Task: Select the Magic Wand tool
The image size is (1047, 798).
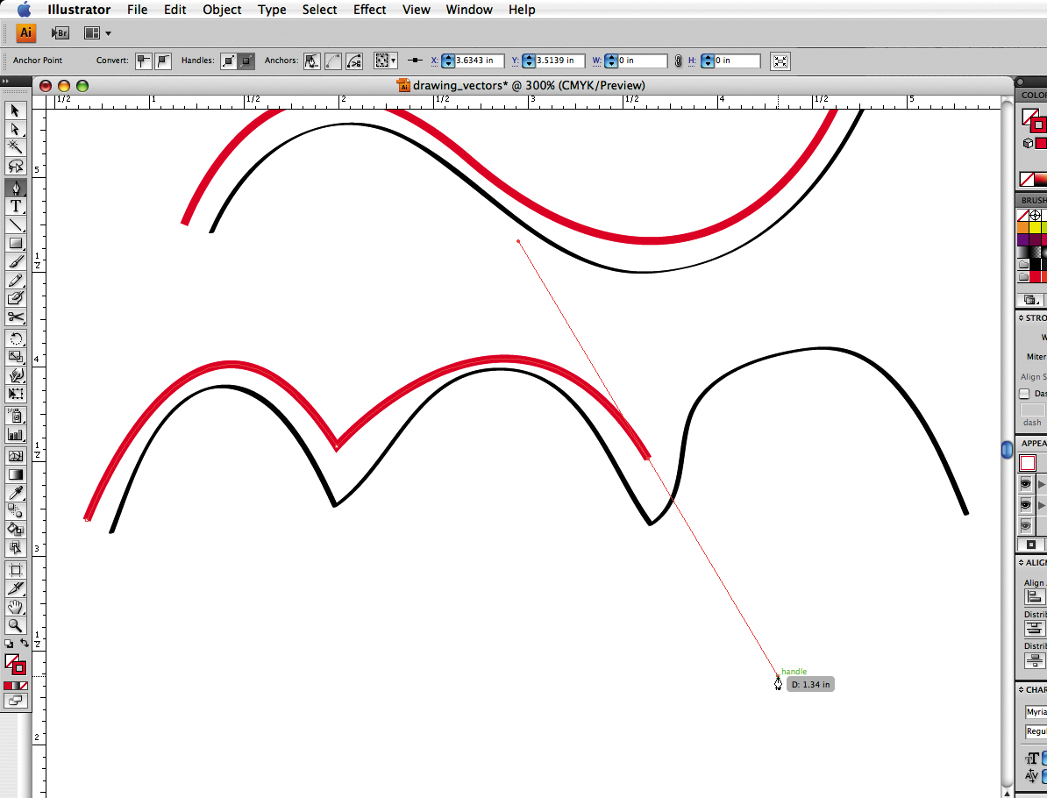Action: (x=16, y=146)
